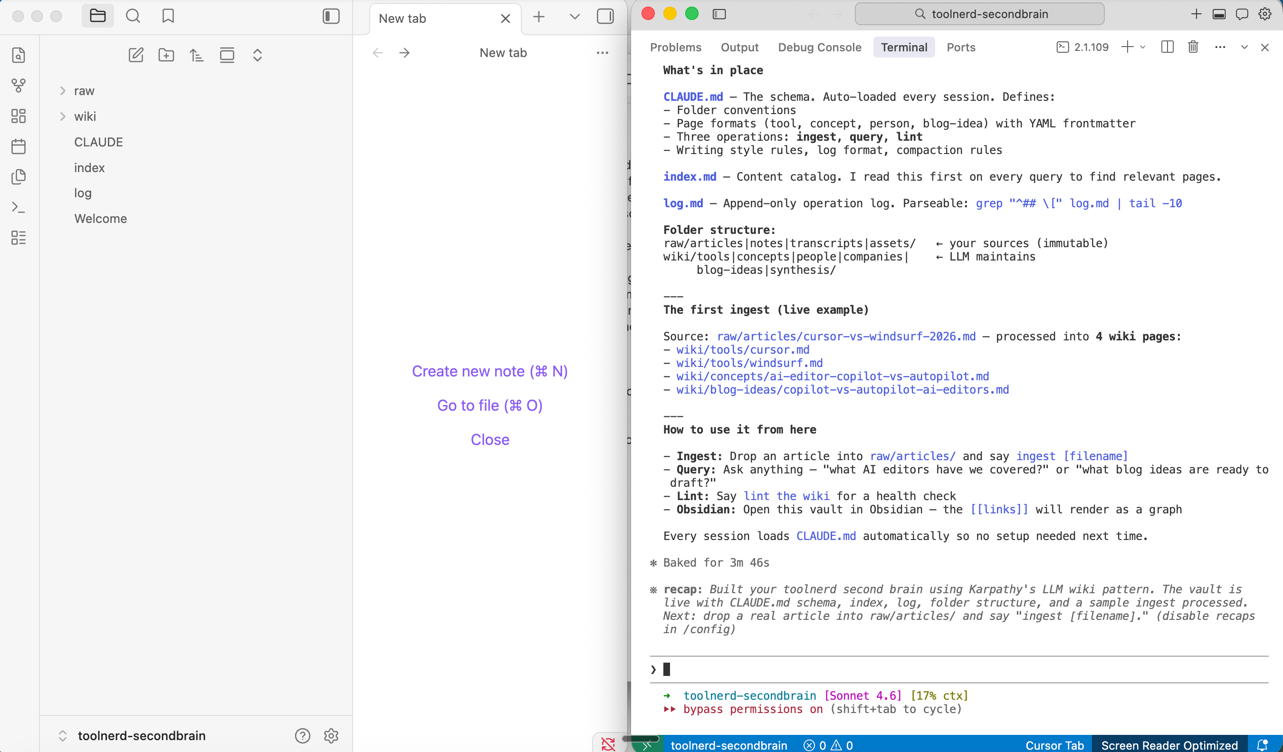Open the search magnifier in the sidebar
1283x752 pixels.
click(133, 16)
